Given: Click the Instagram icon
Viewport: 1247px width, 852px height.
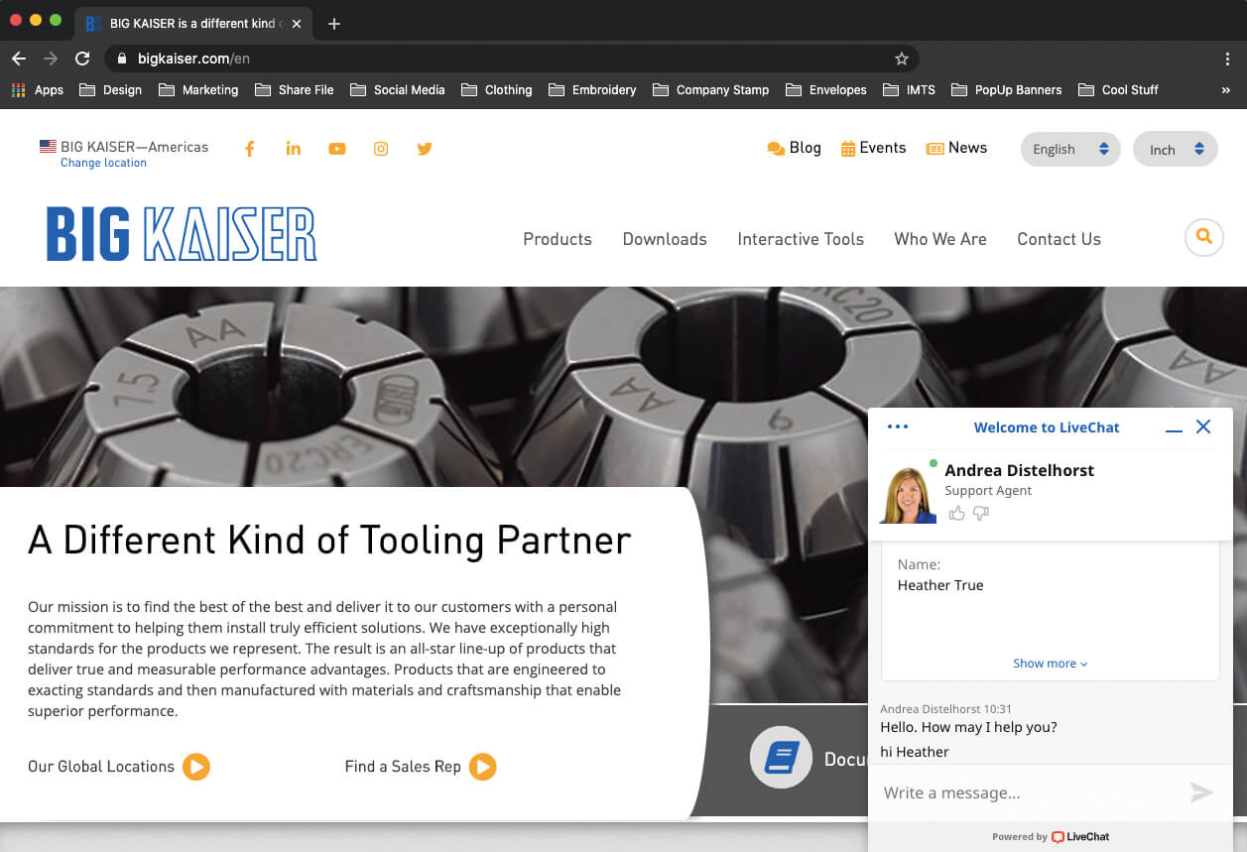Looking at the screenshot, I should pyautogui.click(x=381, y=149).
